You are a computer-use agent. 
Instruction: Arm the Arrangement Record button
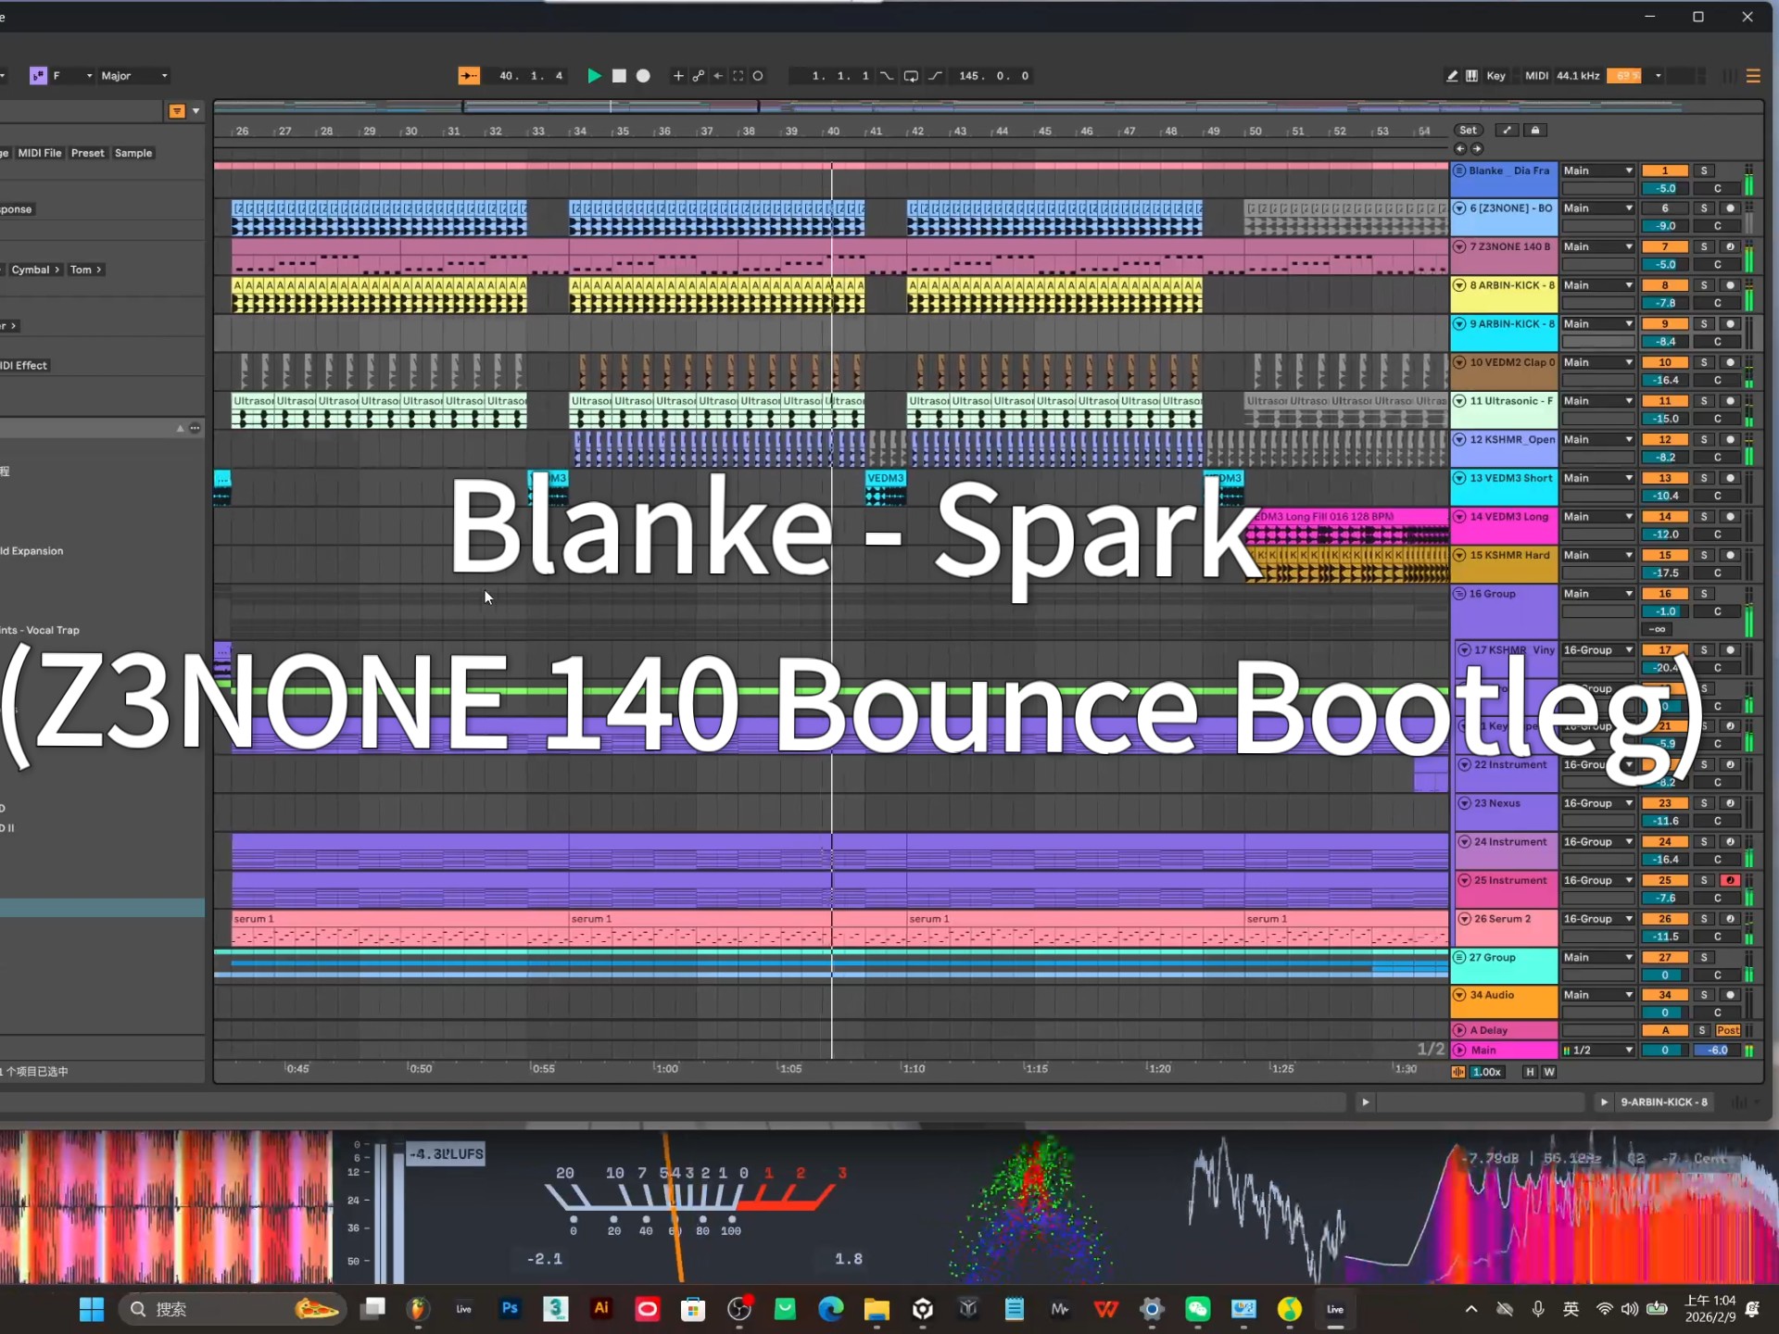(x=643, y=76)
